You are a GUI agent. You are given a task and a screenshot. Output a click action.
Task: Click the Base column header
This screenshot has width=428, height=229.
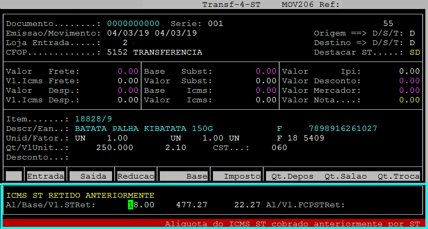(x=184, y=176)
